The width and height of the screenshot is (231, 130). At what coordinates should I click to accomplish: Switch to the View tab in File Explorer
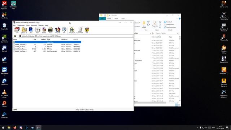coord(123,19)
